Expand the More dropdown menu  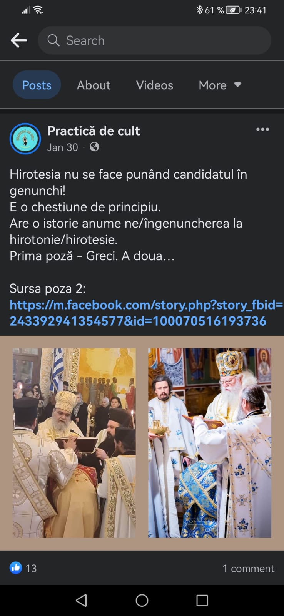[220, 85]
